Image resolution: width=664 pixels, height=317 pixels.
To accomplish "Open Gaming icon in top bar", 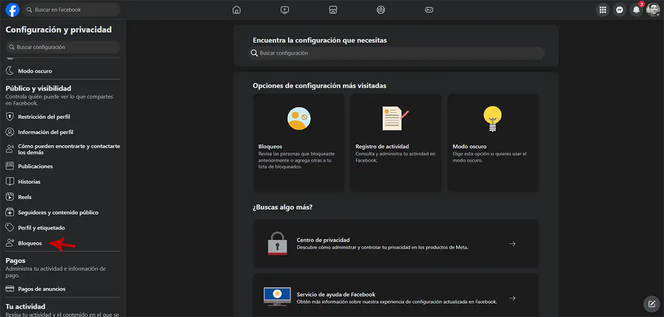I will tap(429, 9).
